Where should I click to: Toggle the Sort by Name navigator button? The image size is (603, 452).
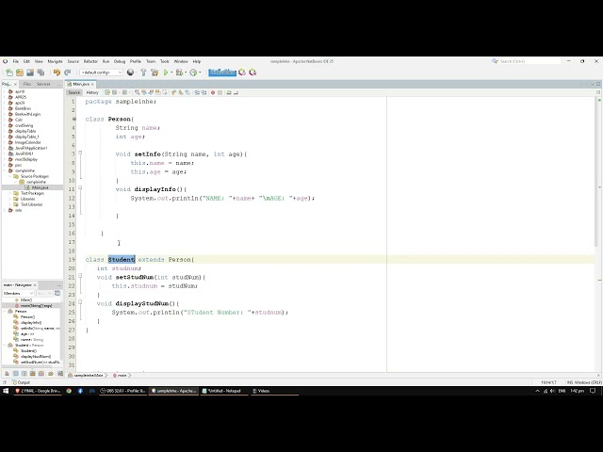(x=60, y=374)
